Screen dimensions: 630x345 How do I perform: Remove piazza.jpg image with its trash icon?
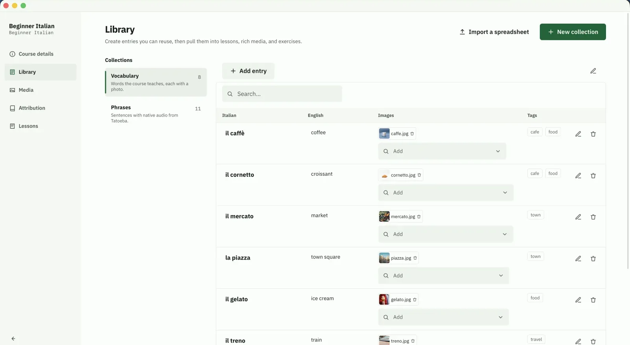pyautogui.click(x=415, y=258)
